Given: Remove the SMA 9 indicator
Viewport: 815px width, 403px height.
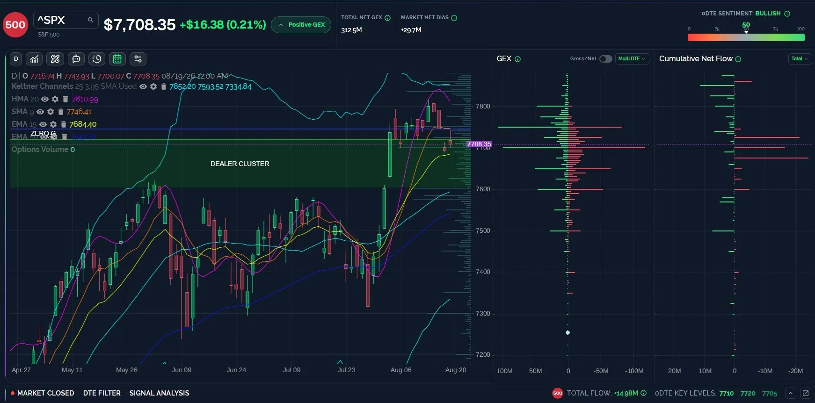Looking at the screenshot, I should (61, 112).
